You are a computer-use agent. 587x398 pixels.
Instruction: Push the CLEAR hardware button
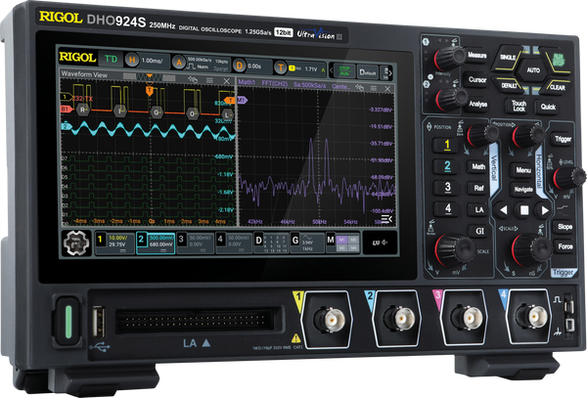coord(558,87)
